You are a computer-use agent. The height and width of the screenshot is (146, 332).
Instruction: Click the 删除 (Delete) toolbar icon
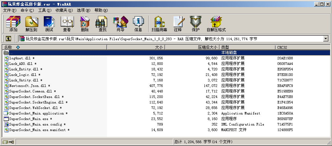pos(85,24)
